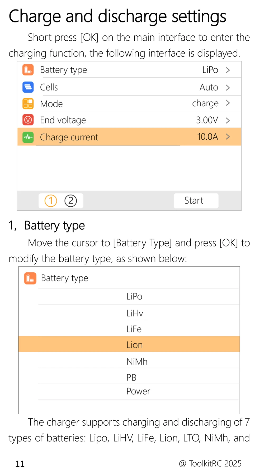This screenshot has height=470, width=264.
Task: Expand the Battery type LiPo chevron
Action: pos(228,70)
